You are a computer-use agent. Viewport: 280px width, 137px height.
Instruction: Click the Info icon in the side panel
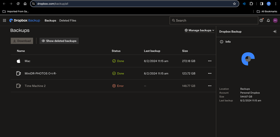(222, 42)
